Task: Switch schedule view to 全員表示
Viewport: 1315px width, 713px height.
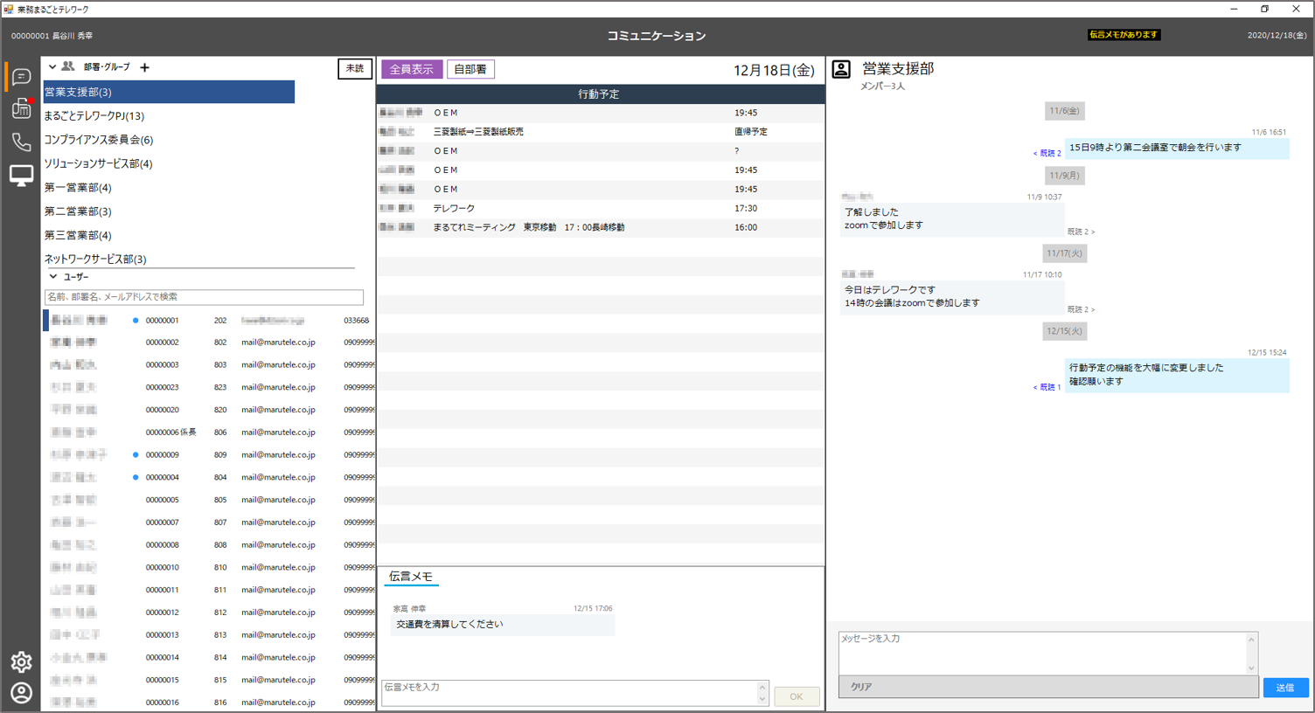Action: [411, 69]
